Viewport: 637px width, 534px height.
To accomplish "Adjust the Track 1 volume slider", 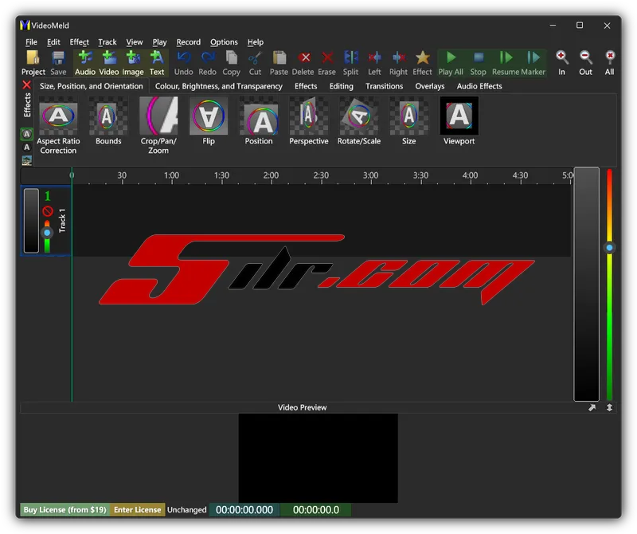I will click(47, 233).
